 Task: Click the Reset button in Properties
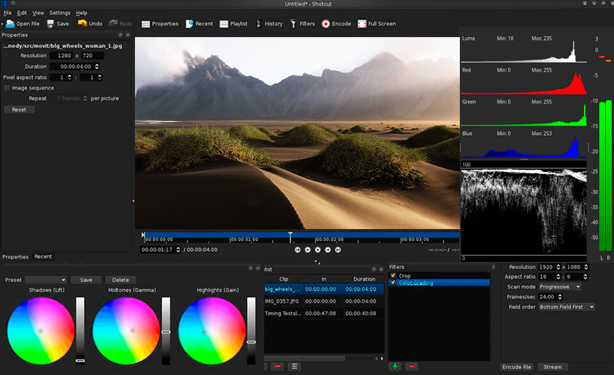pyautogui.click(x=19, y=109)
